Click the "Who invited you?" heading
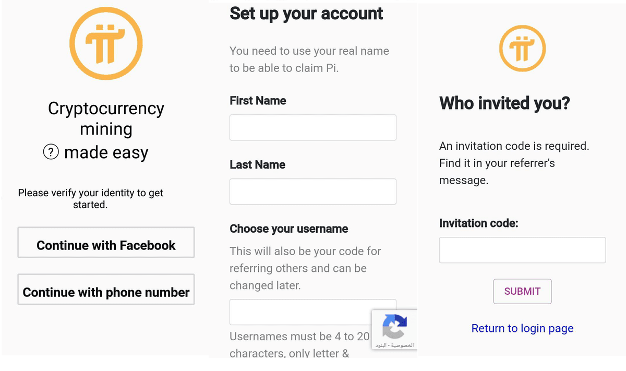The height and width of the screenshot is (371, 626). [504, 103]
